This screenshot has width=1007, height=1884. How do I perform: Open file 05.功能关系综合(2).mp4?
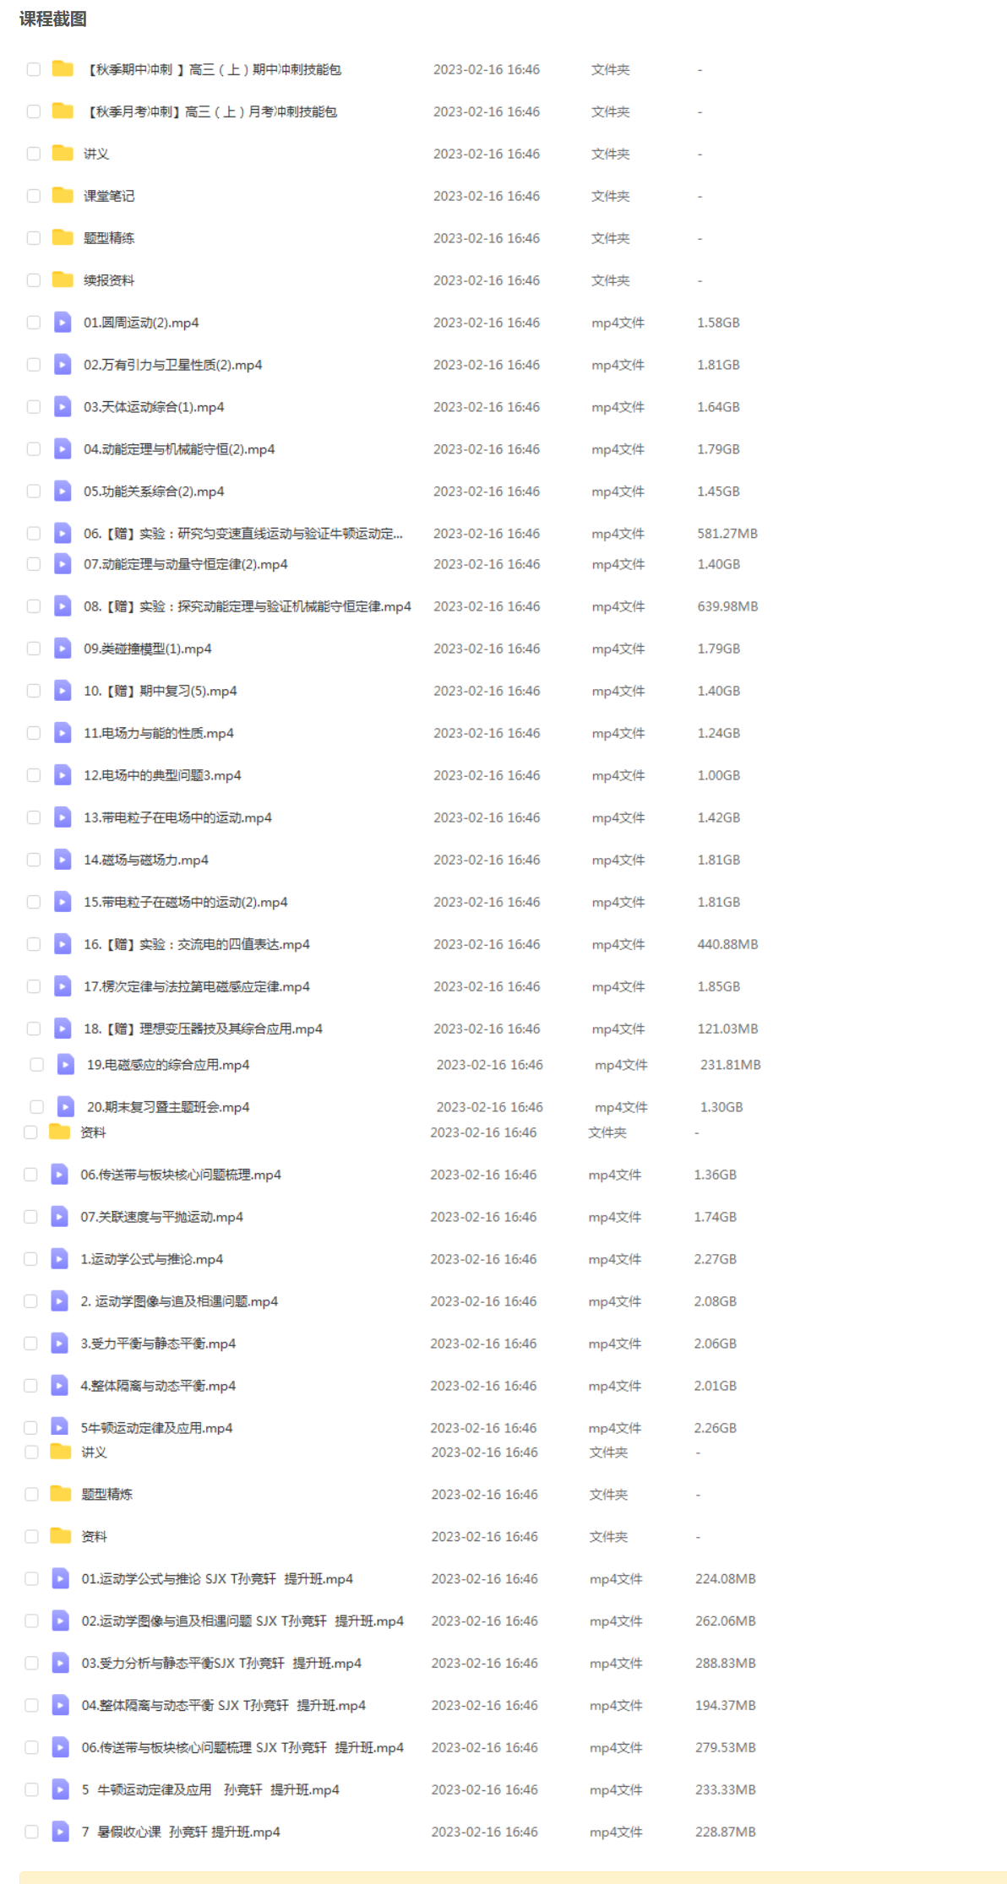coord(154,491)
